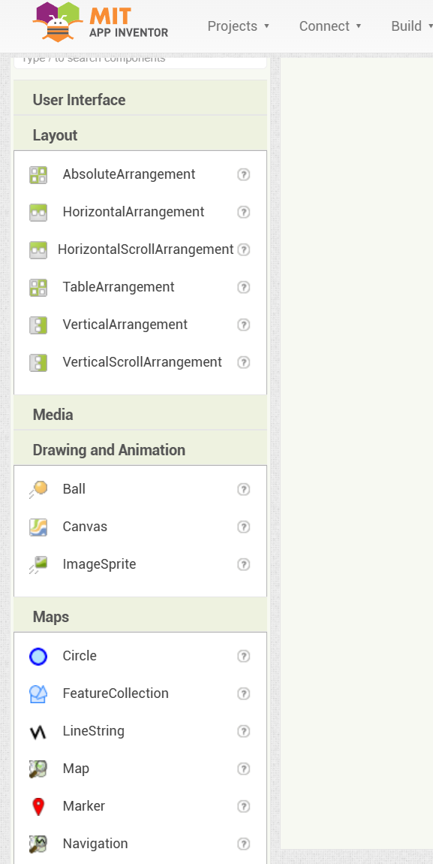
Task: Select the AbsoluteArrangement label
Action: click(x=129, y=174)
